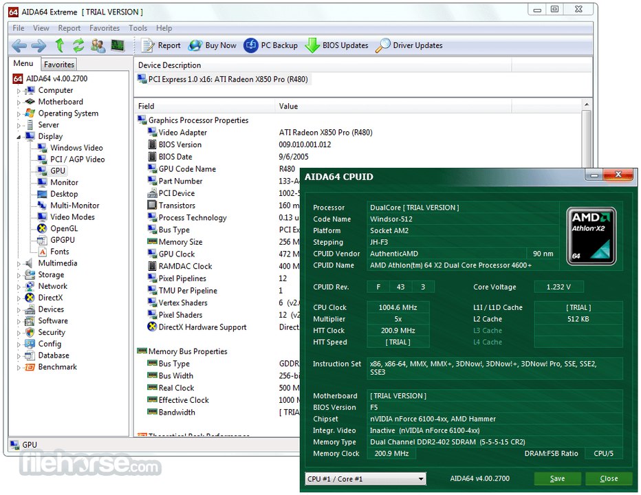641x495 pixels.
Task: Expand the Server tree node
Action: point(19,125)
